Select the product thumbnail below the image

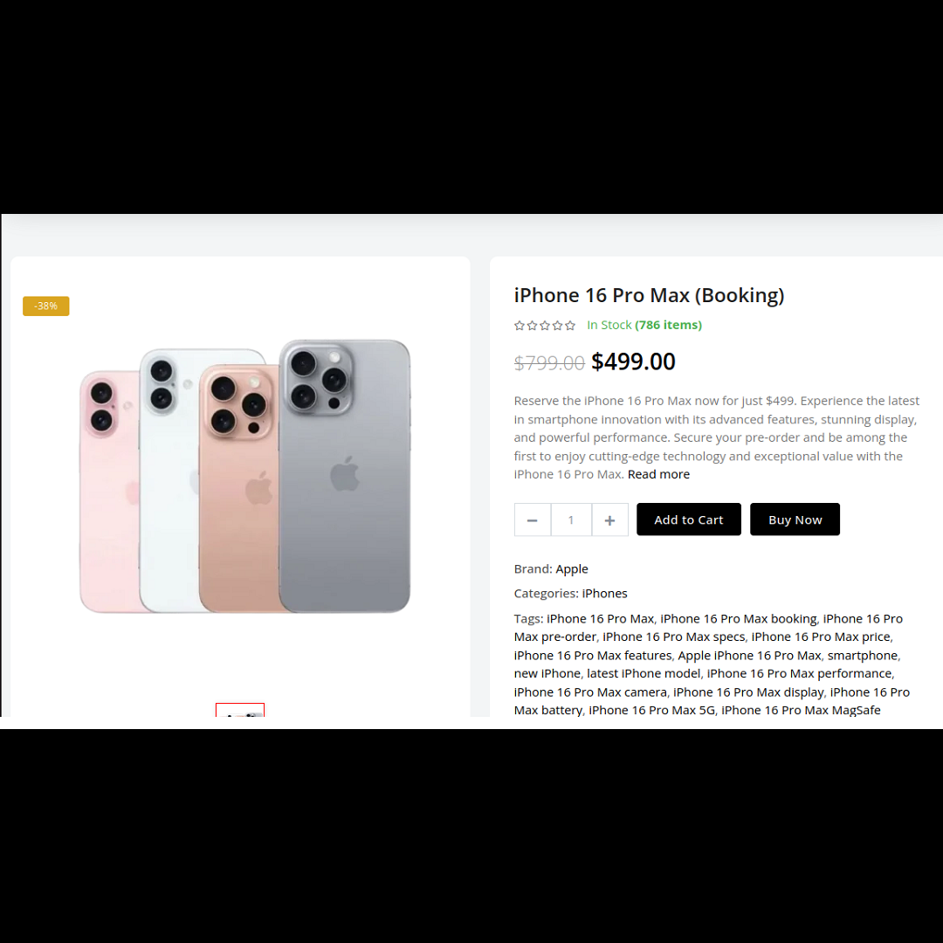(x=240, y=710)
